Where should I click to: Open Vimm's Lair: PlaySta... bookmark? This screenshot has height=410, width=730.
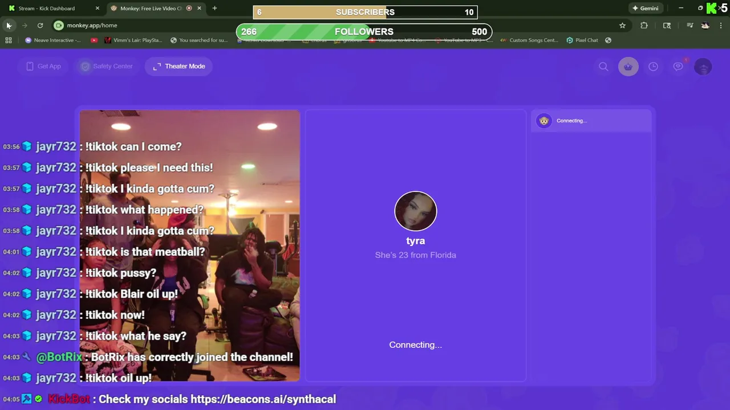click(133, 40)
